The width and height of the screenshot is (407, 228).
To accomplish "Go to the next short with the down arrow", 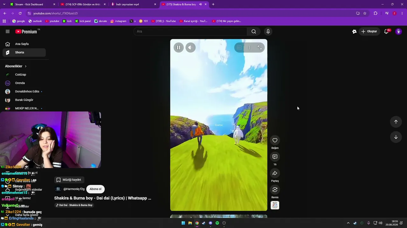I will (396, 137).
